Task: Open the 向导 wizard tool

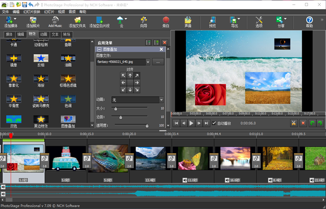Action: coord(143,20)
